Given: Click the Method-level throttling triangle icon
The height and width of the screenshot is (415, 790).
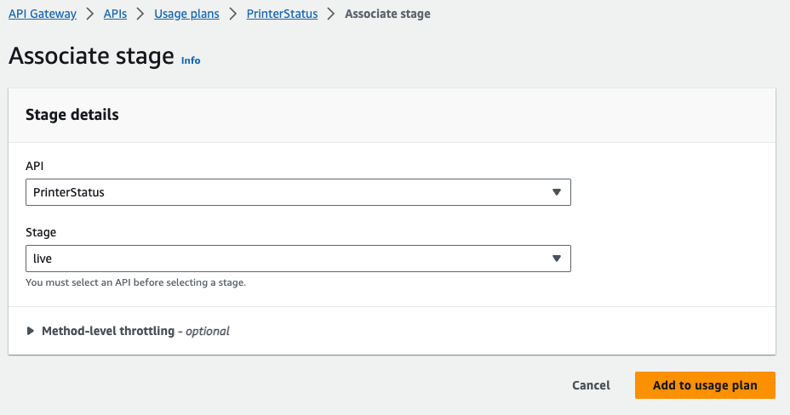Looking at the screenshot, I should 31,331.
